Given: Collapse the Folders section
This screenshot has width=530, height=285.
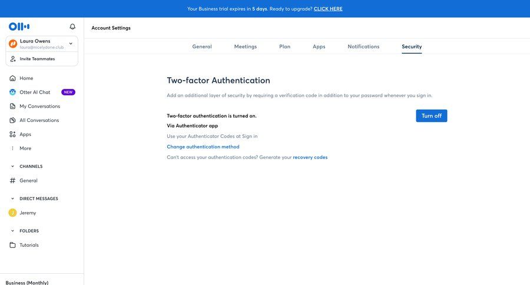Looking at the screenshot, I should [12, 231].
